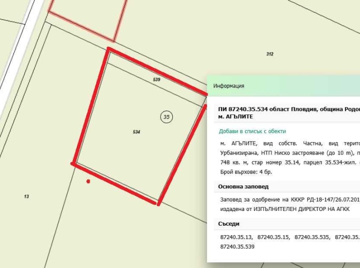Click the 'Информация' panel header
Image resolution: width=360 pixels, height=268 pixels.
coord(229,86)
